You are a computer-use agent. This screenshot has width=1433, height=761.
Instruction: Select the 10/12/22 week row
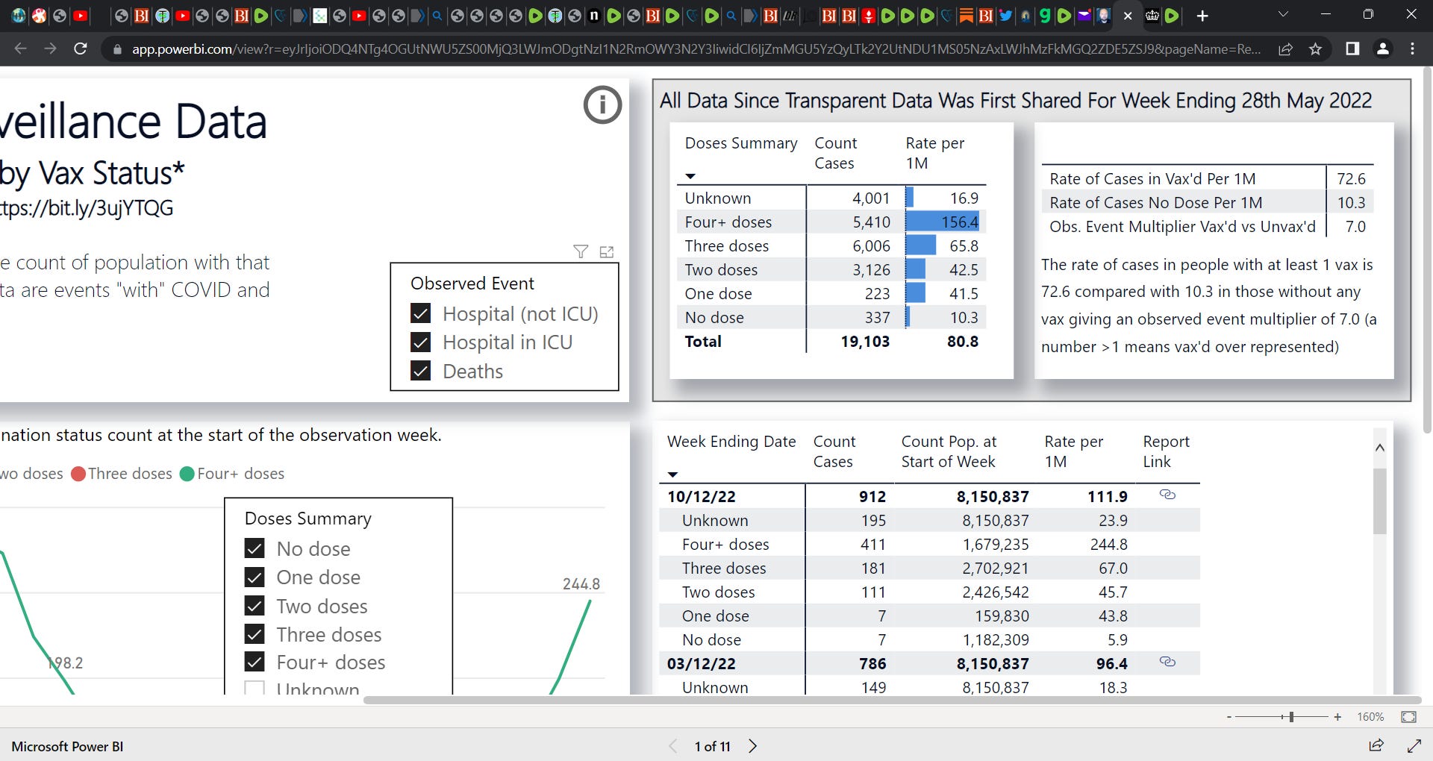point(929,496)
